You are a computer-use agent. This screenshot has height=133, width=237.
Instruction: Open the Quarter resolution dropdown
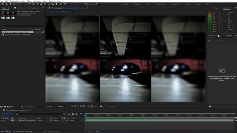pyautogui.click(x=63, y=106)
